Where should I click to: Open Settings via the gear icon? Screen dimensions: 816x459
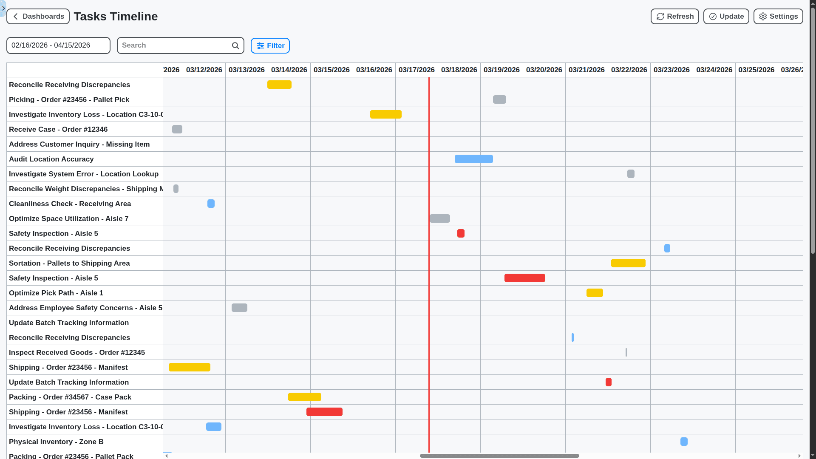[x=762, y=16]
